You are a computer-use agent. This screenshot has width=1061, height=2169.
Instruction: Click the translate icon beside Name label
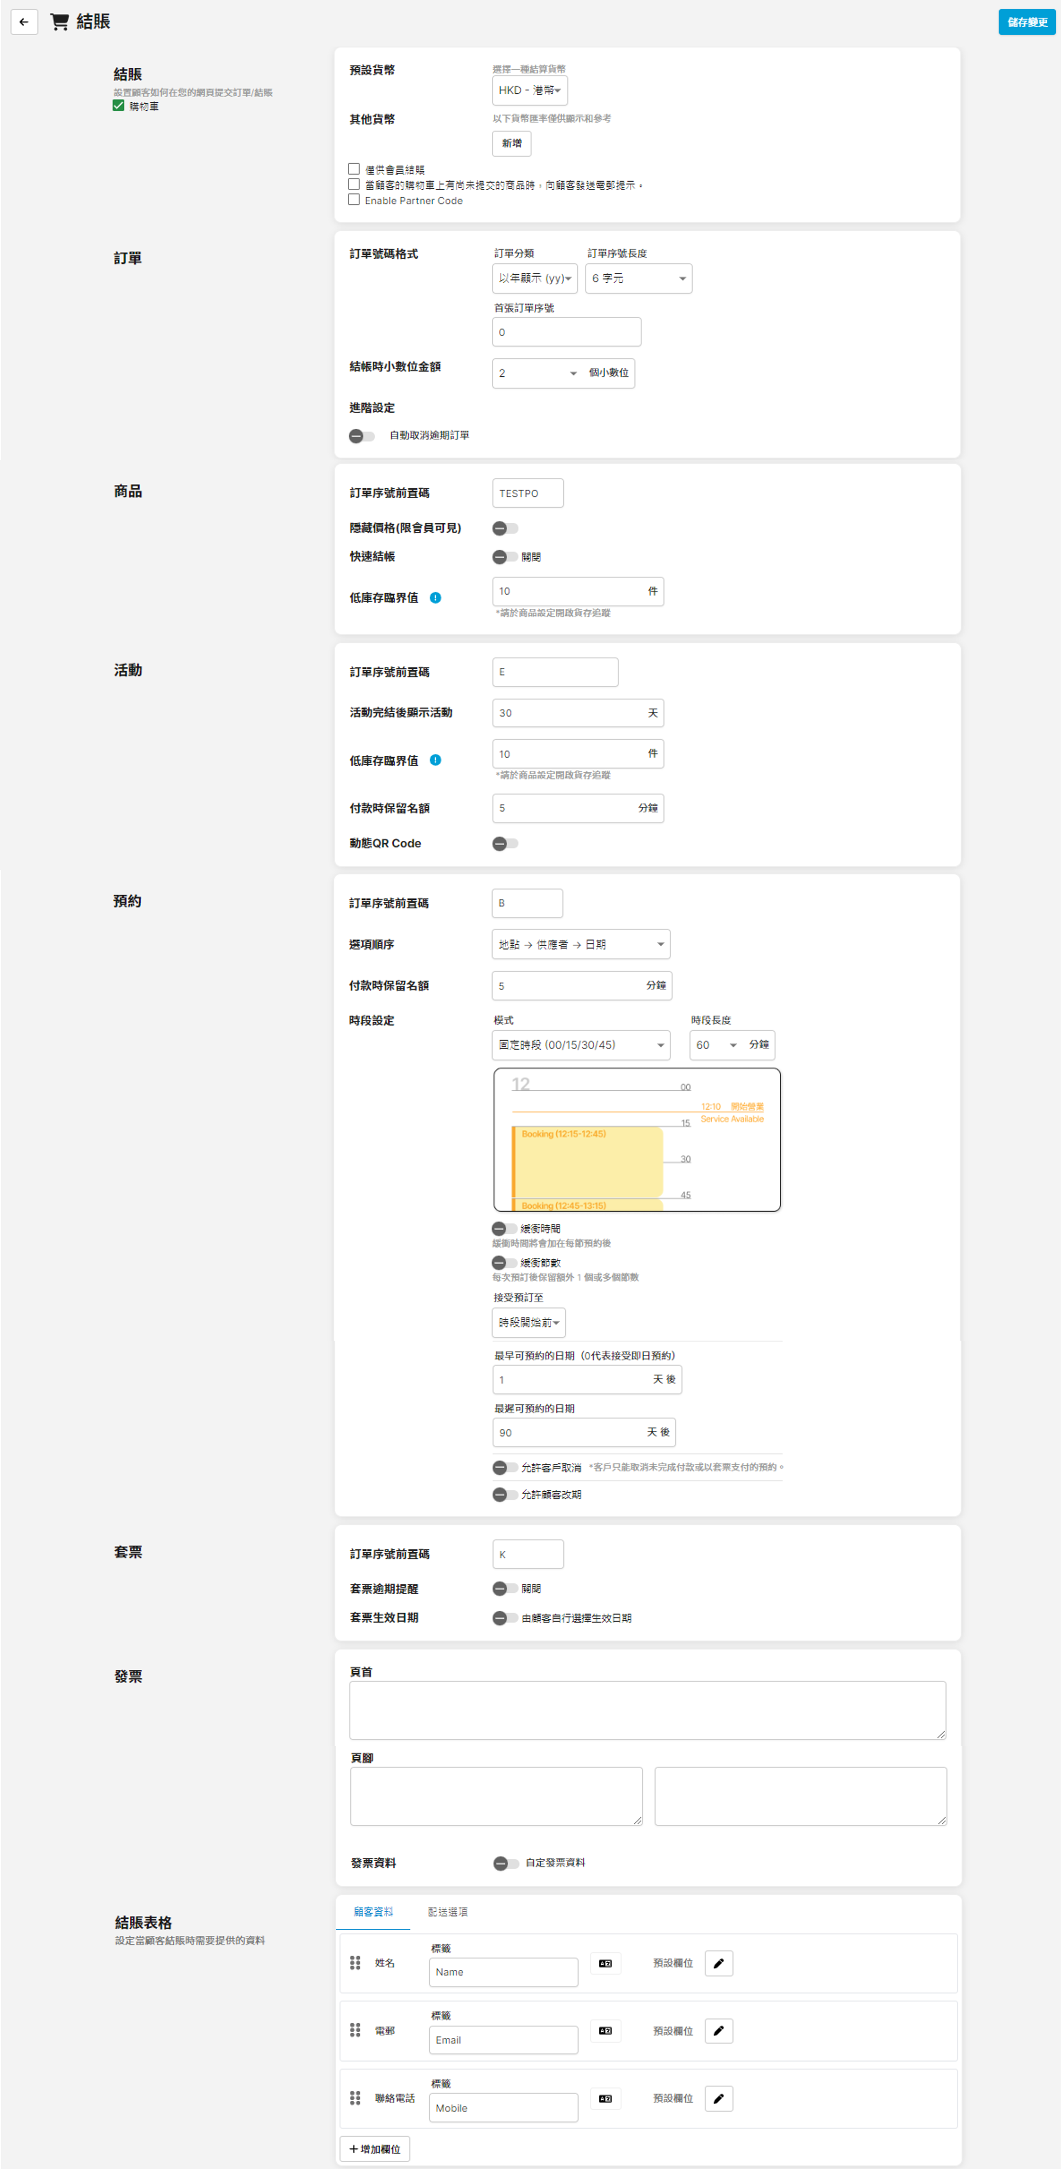(605, 1963)
